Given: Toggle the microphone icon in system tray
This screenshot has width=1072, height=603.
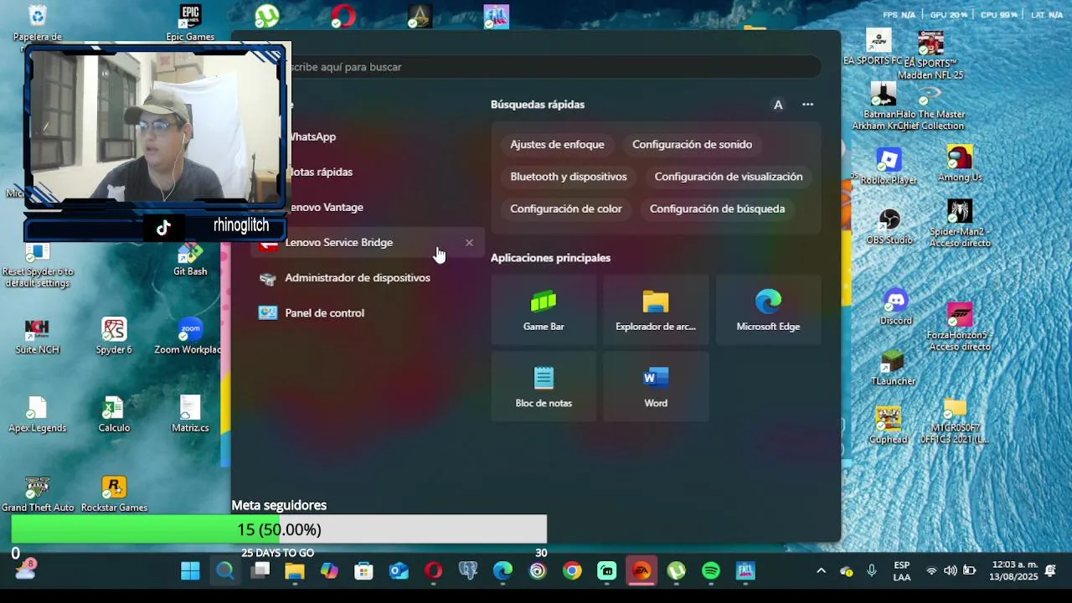Looking at the screenshot, I should 872,571.
